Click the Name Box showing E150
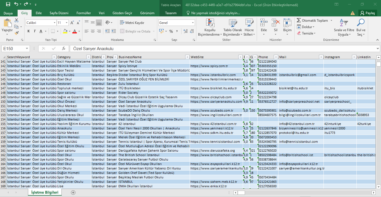This screenshot has width=381, height=197. (15, 48)
